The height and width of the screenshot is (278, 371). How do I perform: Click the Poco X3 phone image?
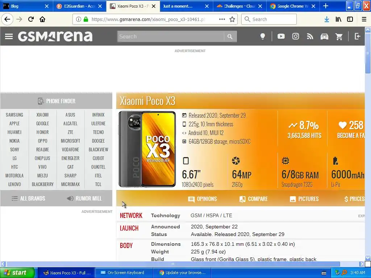[147, 149]
